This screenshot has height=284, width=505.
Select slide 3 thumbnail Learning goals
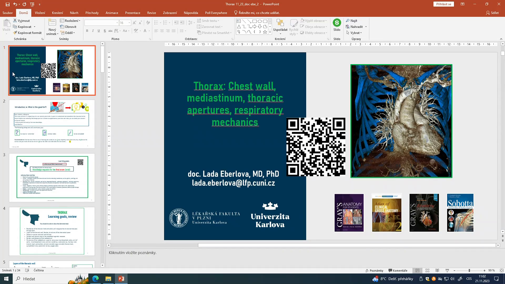click(52, 178)
